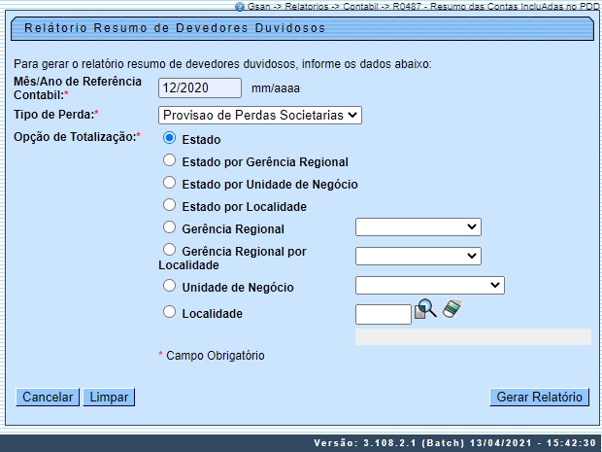Choose the Unidade de Negócio radio button
The height and width of the screenshot is (452, 602).
coord(169,286)
